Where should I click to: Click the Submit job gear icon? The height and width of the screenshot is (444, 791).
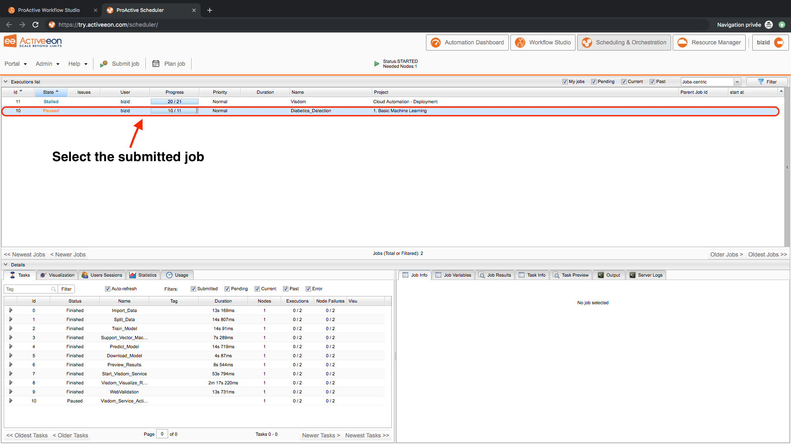[104, 64]
